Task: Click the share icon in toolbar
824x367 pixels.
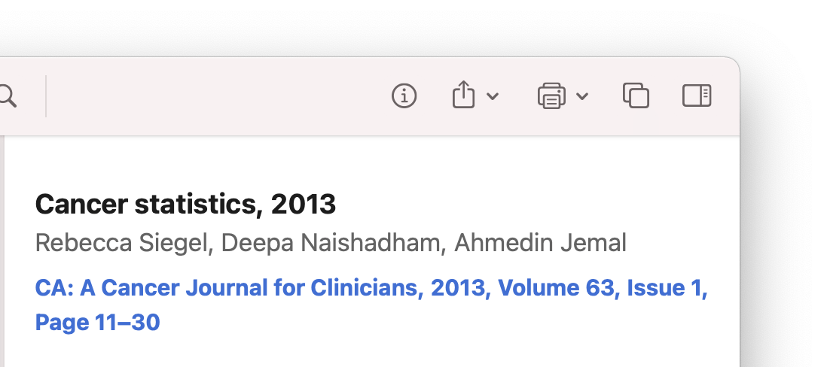Action: point(463,95)
